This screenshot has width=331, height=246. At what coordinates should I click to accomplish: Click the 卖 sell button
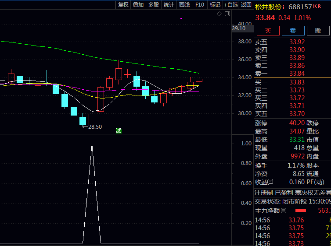click(292, 30)
